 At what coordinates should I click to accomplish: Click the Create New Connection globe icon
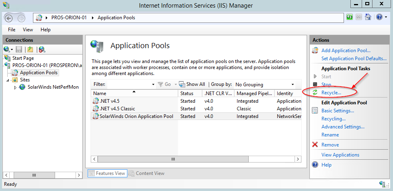point(6,49)
